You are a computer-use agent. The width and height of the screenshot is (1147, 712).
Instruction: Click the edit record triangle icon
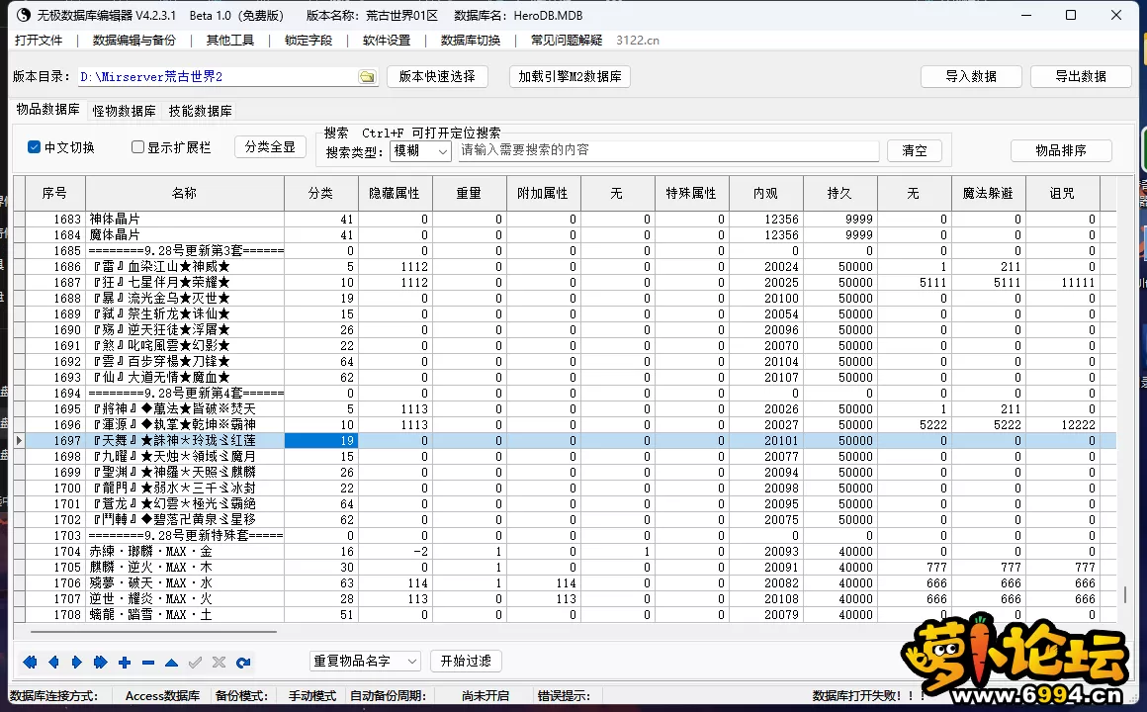(x=171, y=663)
